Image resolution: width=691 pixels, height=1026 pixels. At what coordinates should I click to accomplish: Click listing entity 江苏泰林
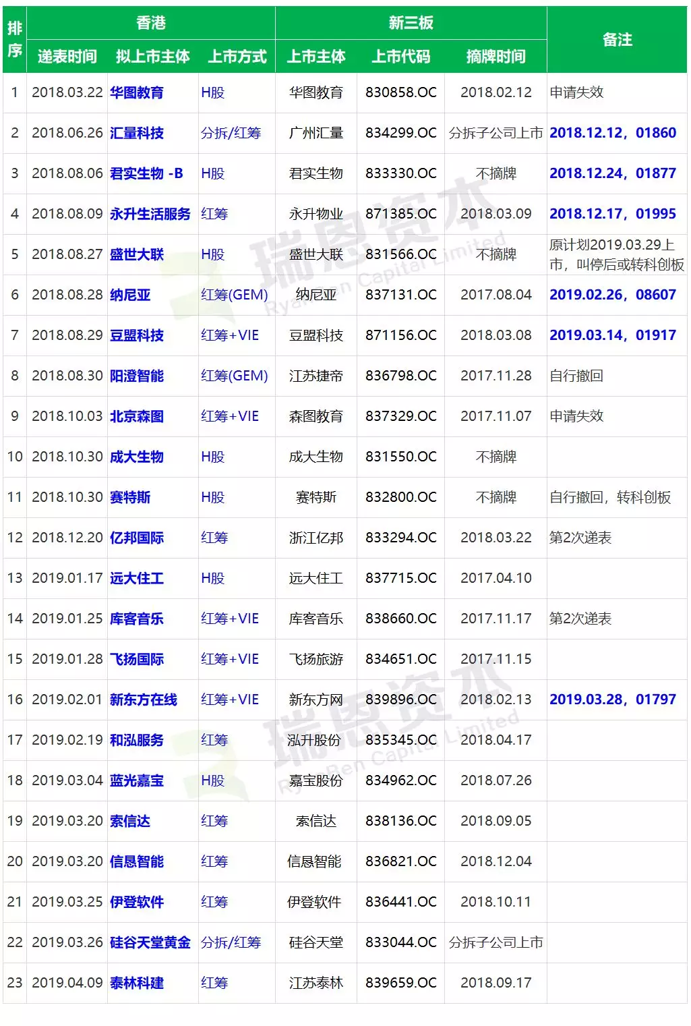click(x=316, y=983)
